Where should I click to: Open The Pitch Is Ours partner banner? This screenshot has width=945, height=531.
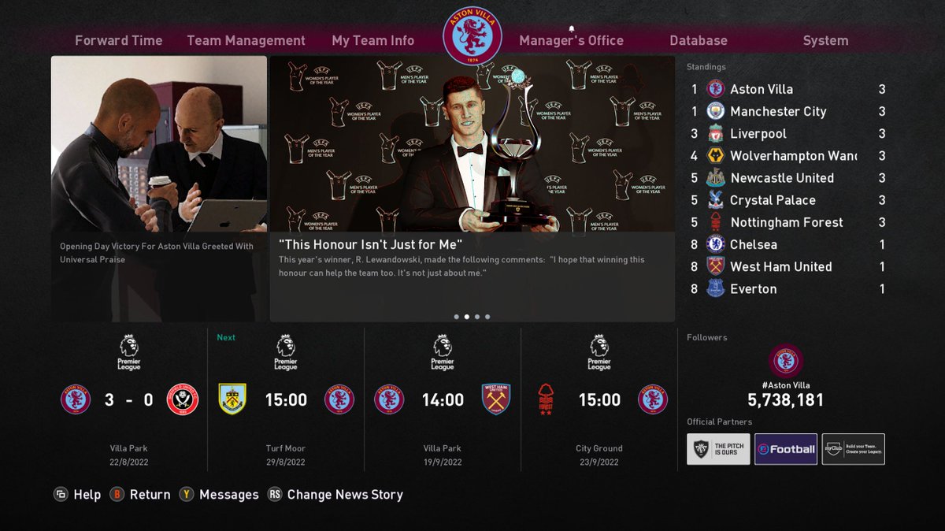pyautogui.click(x=718, y=449)
